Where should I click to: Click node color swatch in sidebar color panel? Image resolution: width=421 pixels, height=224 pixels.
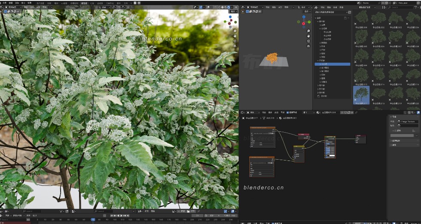[x=402, y=136]
